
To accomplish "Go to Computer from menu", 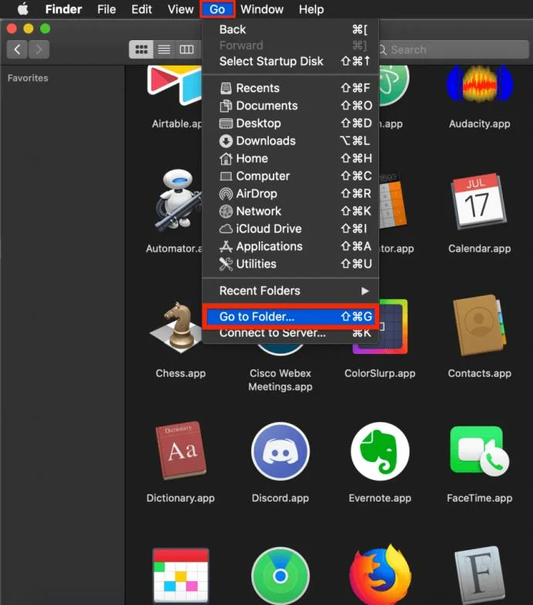I will [290, 176].
